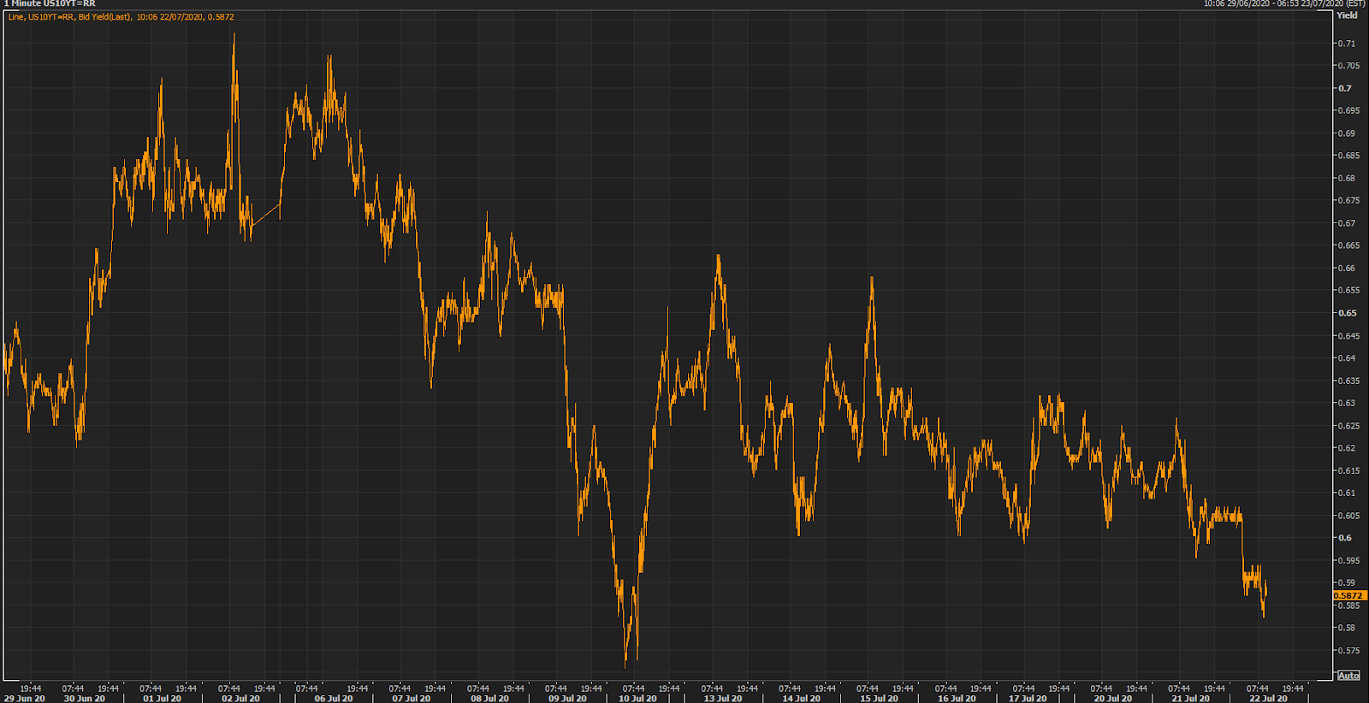Click the '15 Jul 20' date label
Screen dimensions: 1369x703
[x=880, y=698]
